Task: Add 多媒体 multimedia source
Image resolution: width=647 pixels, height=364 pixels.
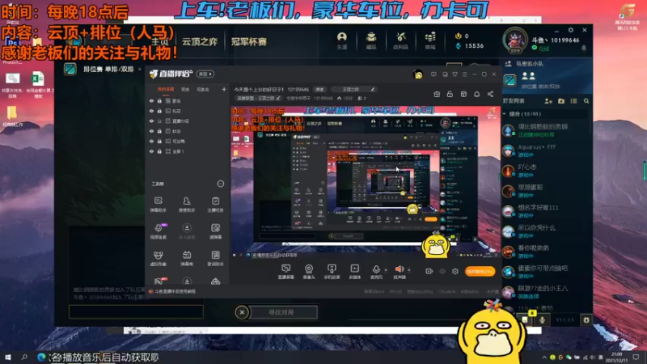Action: (x=354, y=272)
